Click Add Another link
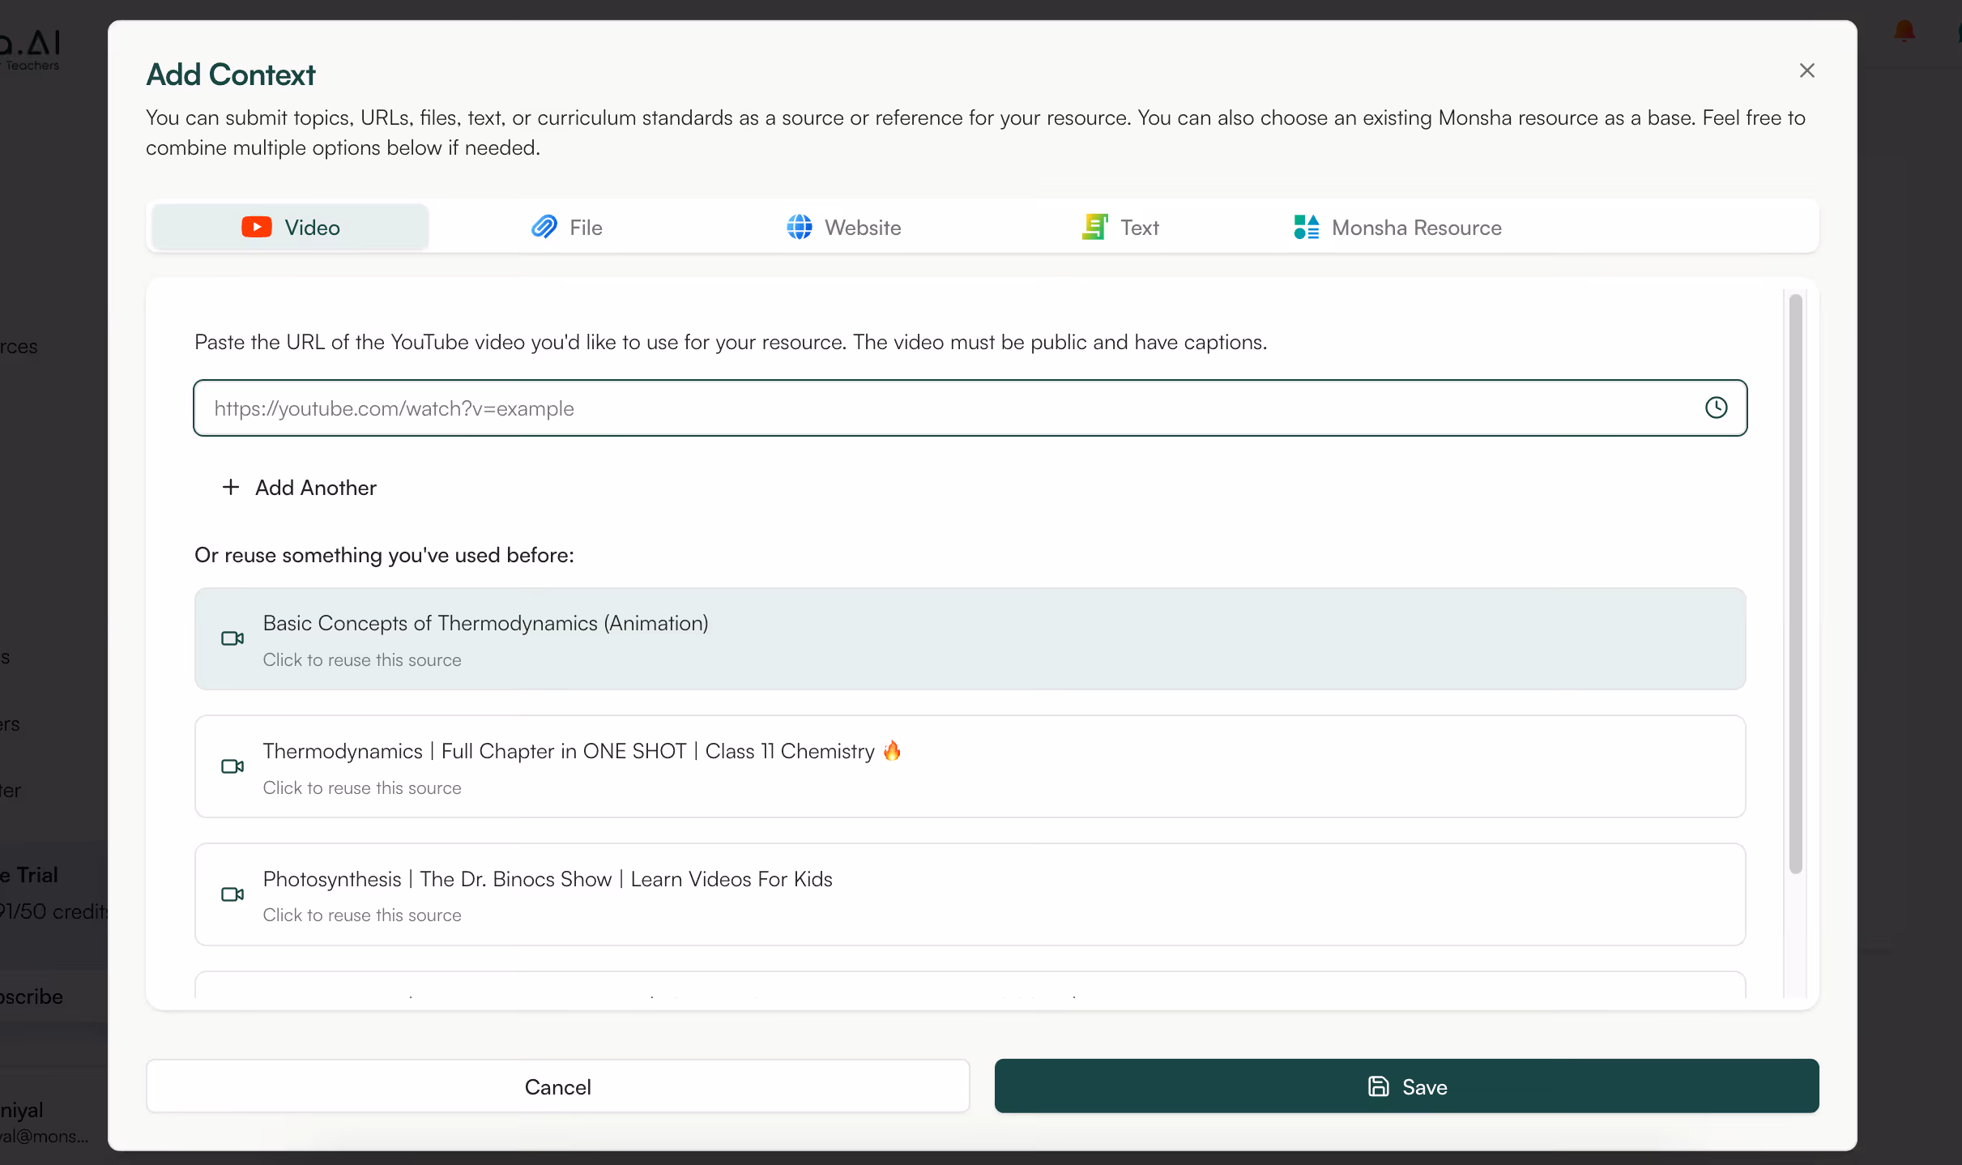Screen dimensions: 1962x1165 315,488
